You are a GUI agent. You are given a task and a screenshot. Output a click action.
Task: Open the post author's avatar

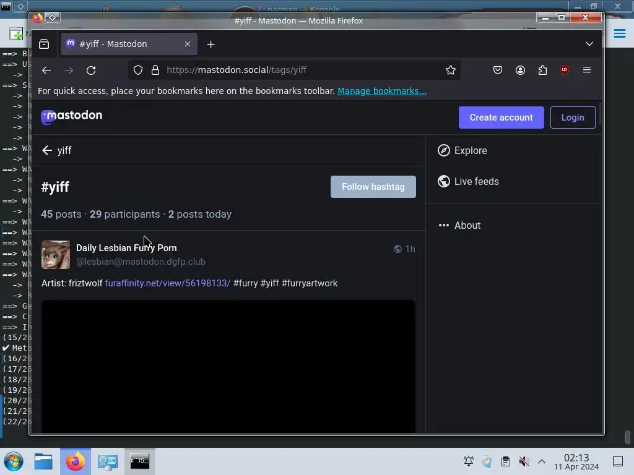click(55, 255)
